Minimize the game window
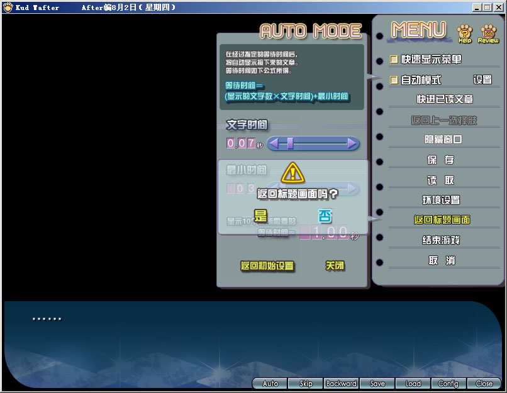The width and height of the screenshot is (507, 393). coord(477,8)
